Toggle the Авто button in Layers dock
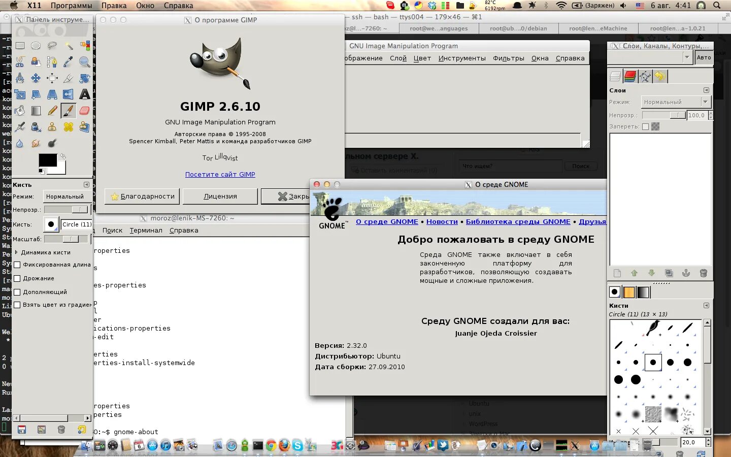This screenshot has height=457, width=731. click(704, 58)
